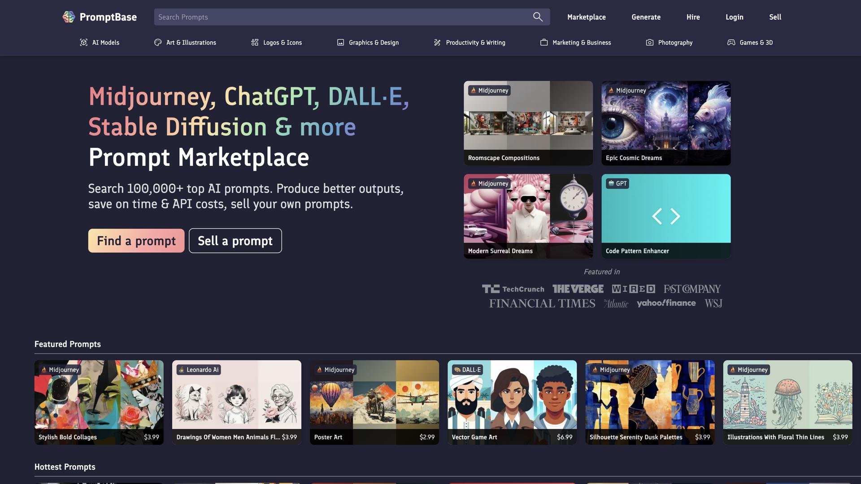Click the Art & Illustrations palette icon

158,43
